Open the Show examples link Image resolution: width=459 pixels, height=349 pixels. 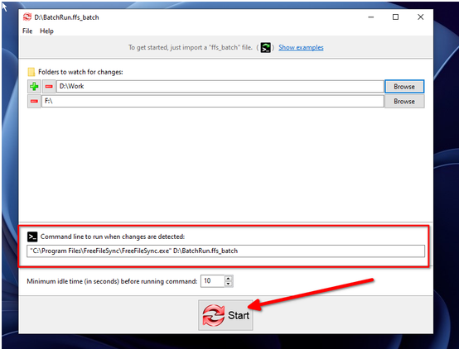click(x=301, y=47)
